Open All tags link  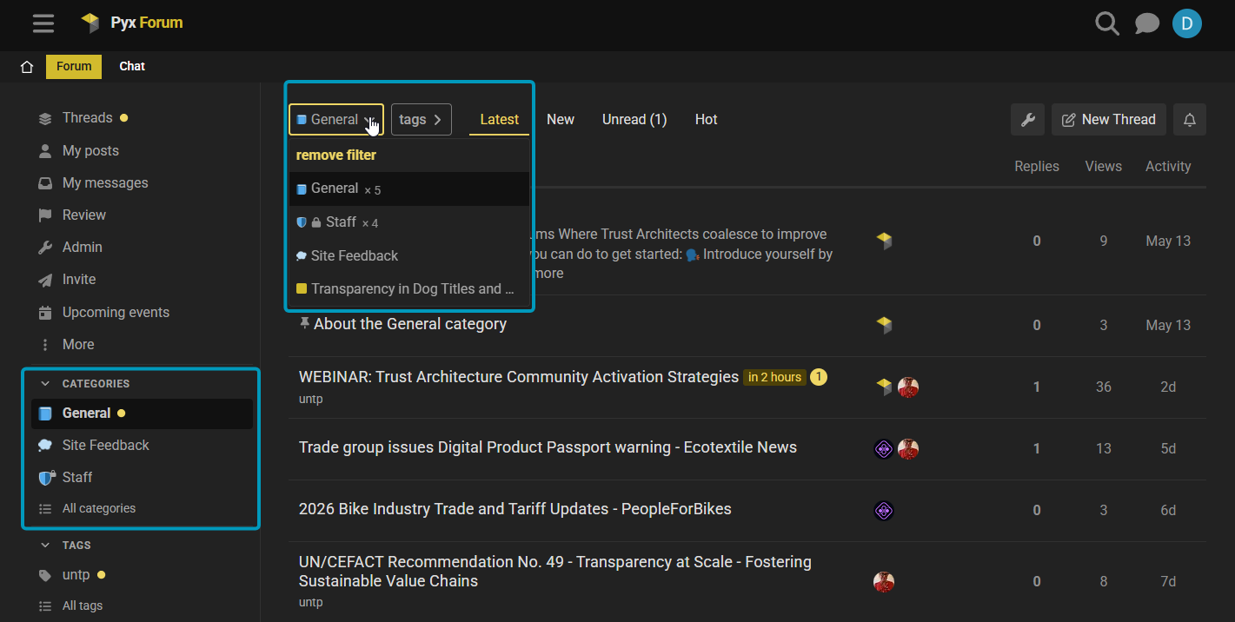pos(82,605)
